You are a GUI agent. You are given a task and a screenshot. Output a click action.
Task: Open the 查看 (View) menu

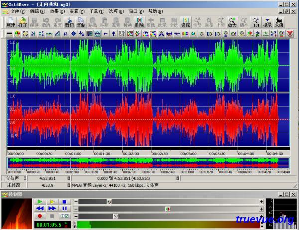[x=77, y=11]
